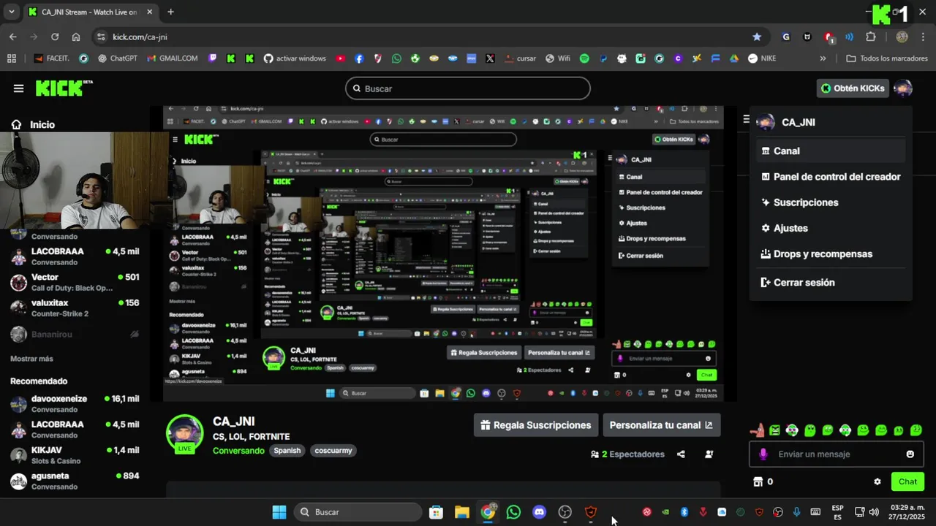
Task: Reload the page
Action: [x=55, y=37]
